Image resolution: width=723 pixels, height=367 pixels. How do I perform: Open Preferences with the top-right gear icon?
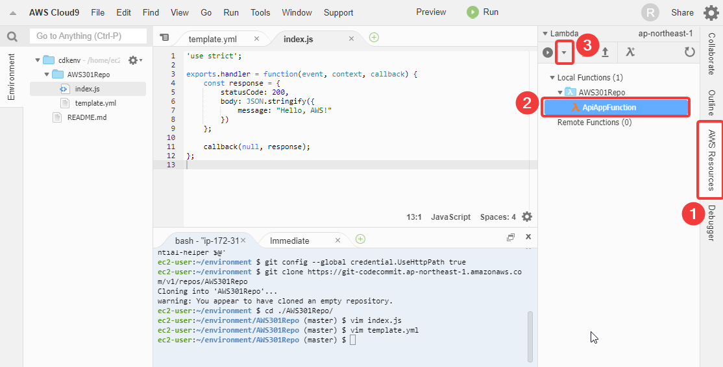pos(711,13)
